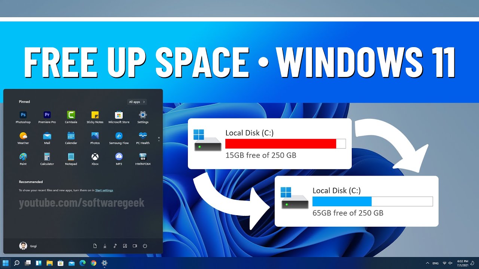Open taskbar Search
This screenshot has height=269, width=479.
coord(16,263)
